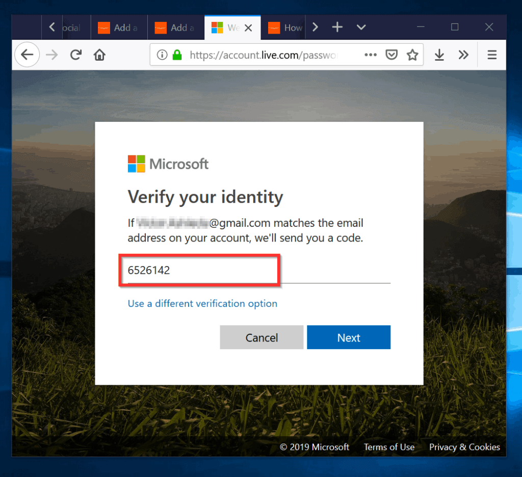Click the '© 2019 Microsoft' footer text
522x477 pixels.
314,447
